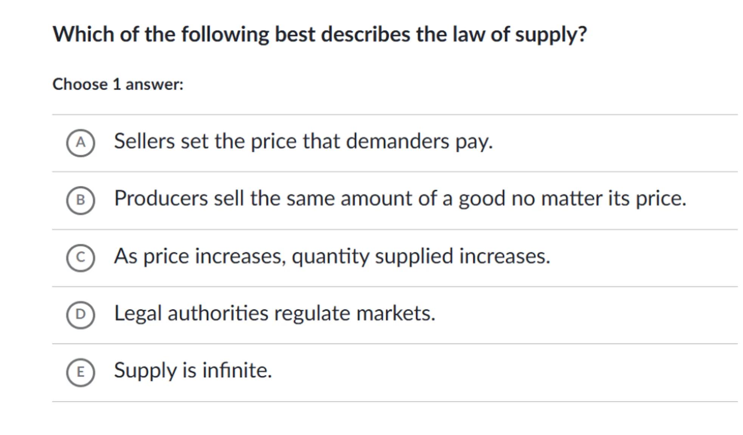Click the word "demanders" in answer A

click(398, 141)
